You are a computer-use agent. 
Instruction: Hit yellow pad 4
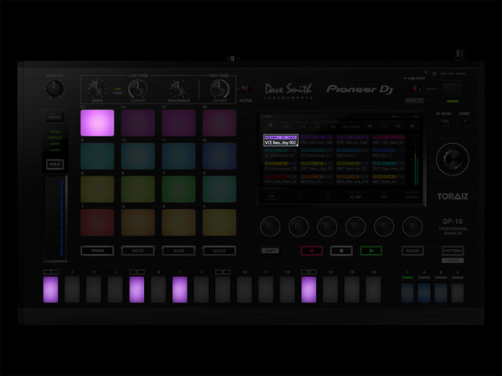point(219,222)
